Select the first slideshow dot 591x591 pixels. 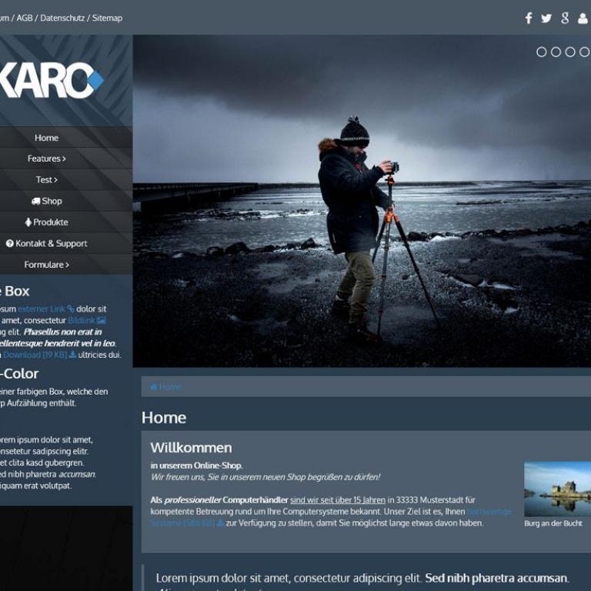tap(542, 52)
